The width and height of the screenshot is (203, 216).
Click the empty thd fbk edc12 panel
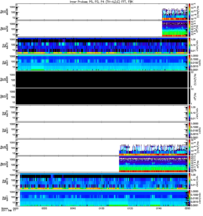[102, 113]
